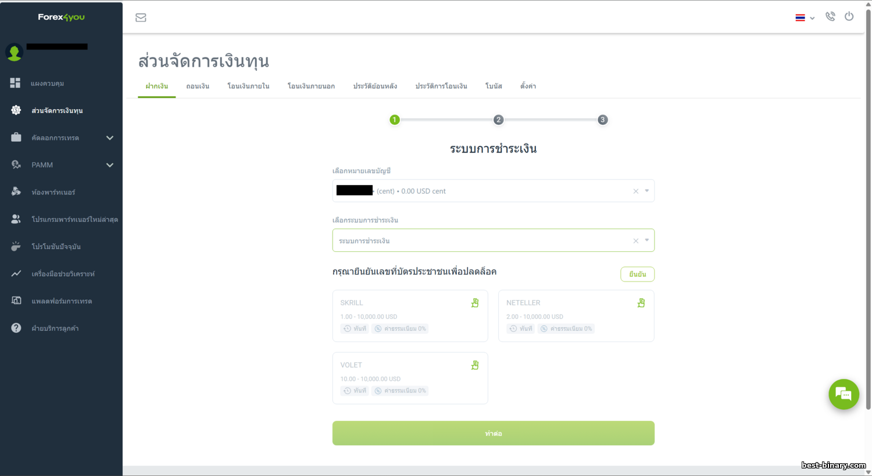The width and height of the screenshot is (872, 476).
Task: Open the โบนัส tab
Action: [494, 86]
